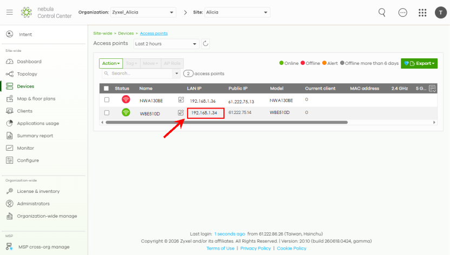Screen dimensions: 450x255
Task: Click the Dashboard gauge icon
Action: (x=10, y=62)
